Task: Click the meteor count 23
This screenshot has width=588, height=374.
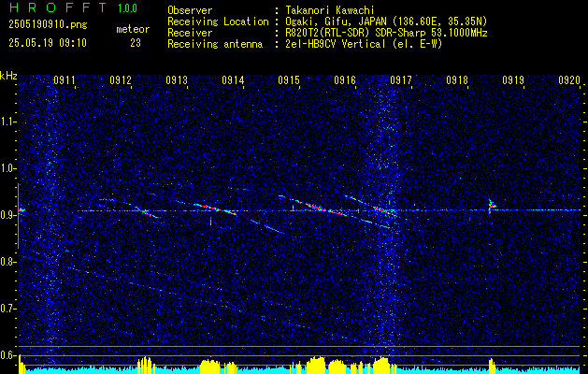Action: (136, 43)
